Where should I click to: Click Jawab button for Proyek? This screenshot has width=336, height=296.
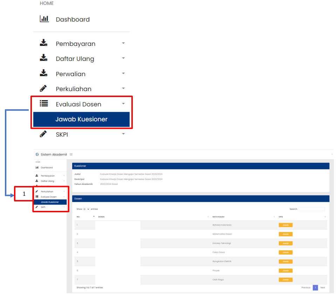pyautogui.click(x=286, y=270)
